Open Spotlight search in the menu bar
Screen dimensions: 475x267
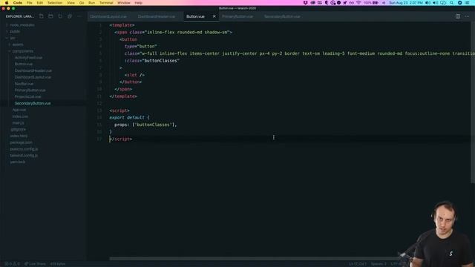(452, 3)
